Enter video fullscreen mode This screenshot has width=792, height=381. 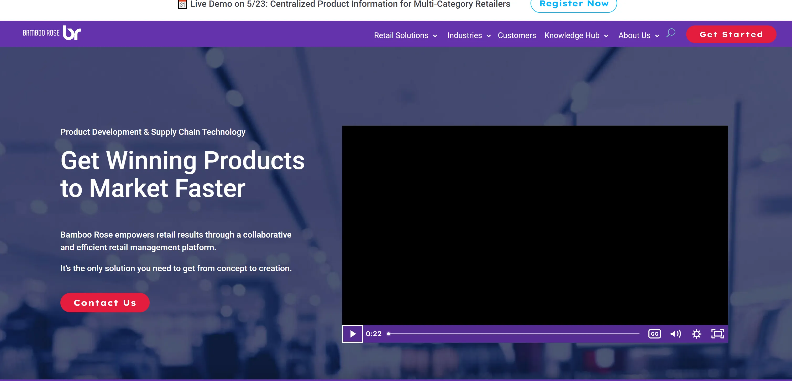718,334
